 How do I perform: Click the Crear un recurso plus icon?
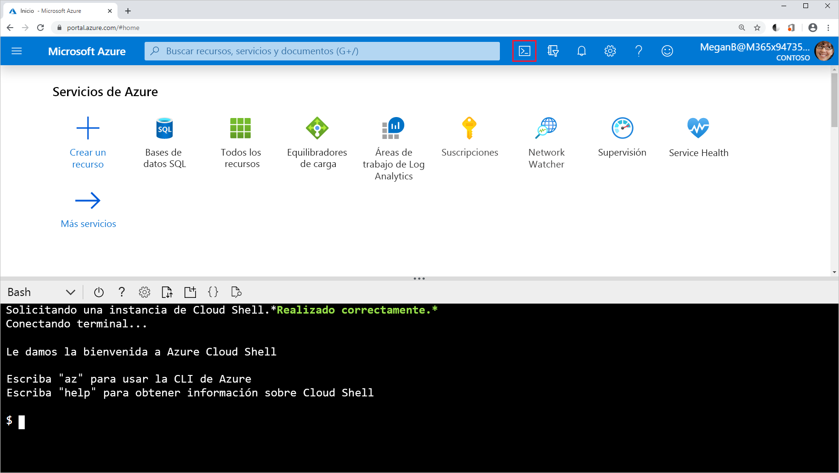click(88, 128)
